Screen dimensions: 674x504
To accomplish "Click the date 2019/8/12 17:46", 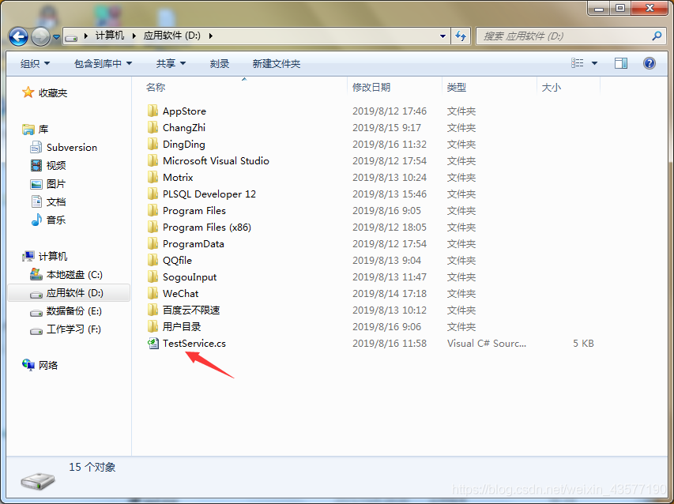I will point(390,111).
